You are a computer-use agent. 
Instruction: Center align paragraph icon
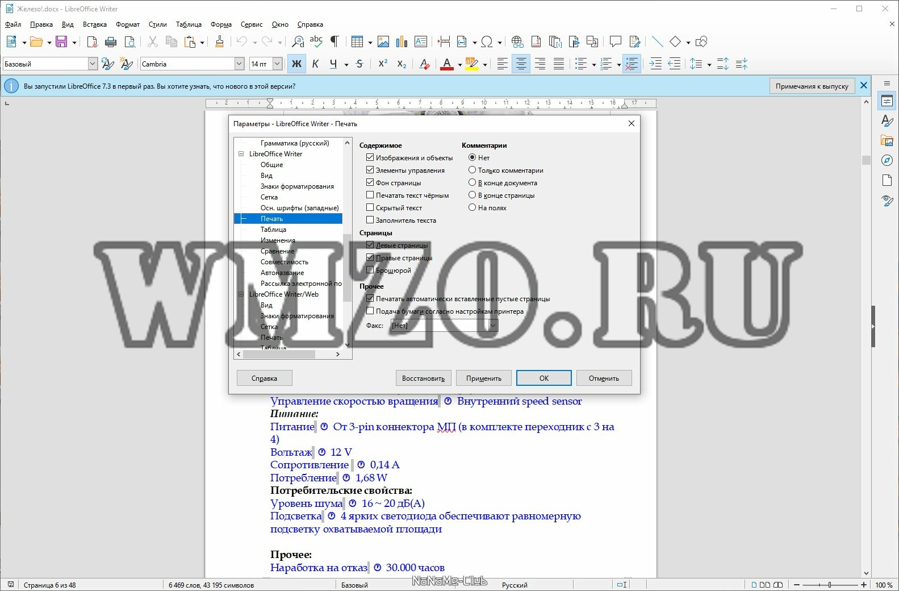coord(521,64)
